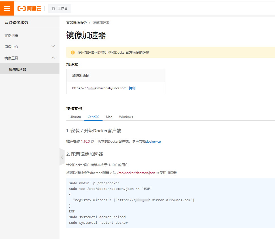275x239 pixels.
Task: Click 'sudo systemctl restart docker' command line
Action: tap(98, 223)
